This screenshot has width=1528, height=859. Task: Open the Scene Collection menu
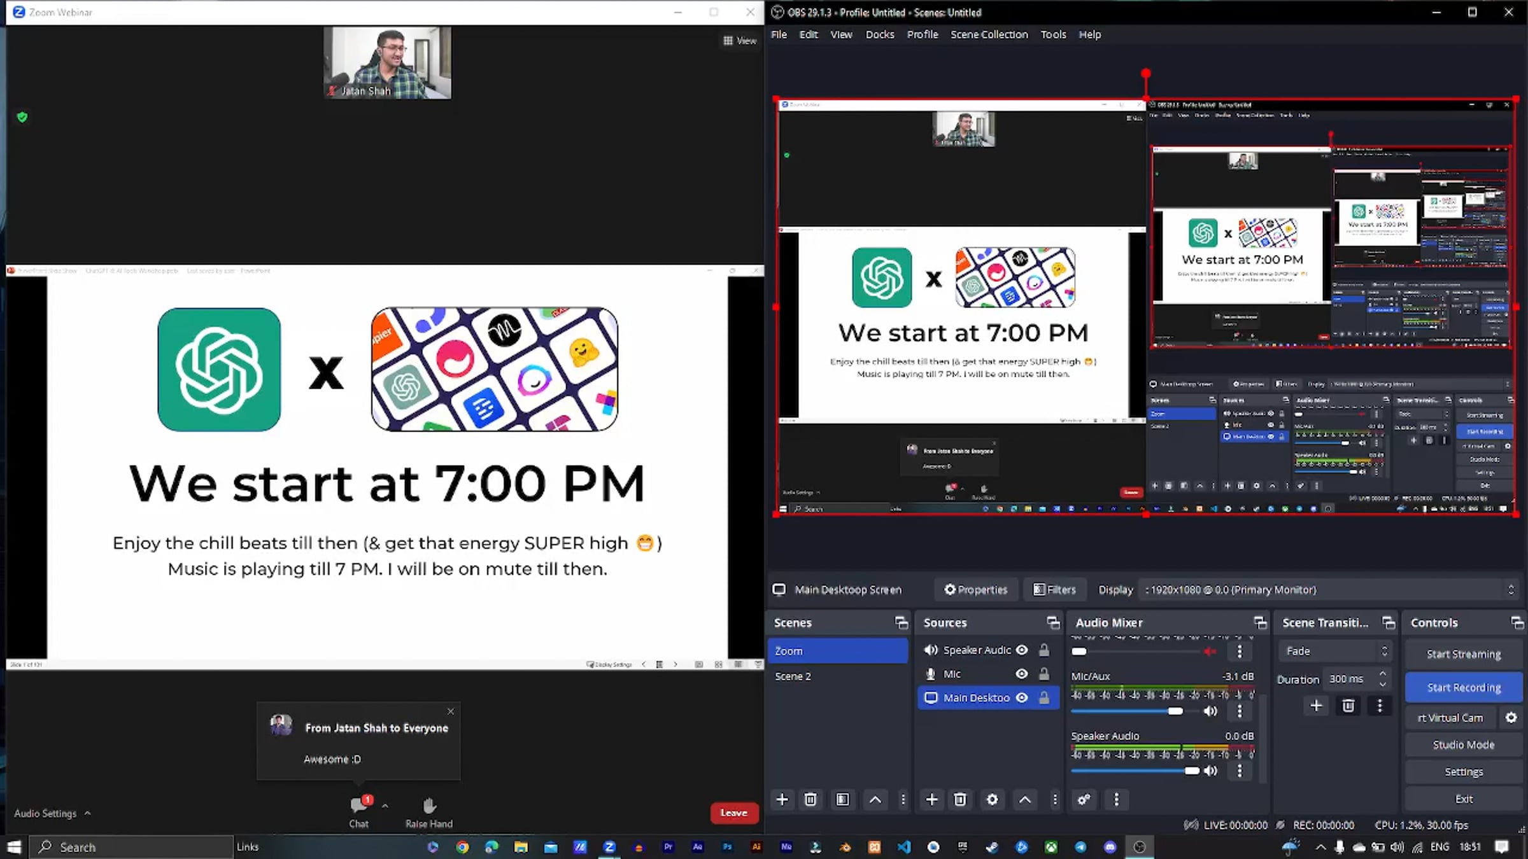click(x=989, y=34)
